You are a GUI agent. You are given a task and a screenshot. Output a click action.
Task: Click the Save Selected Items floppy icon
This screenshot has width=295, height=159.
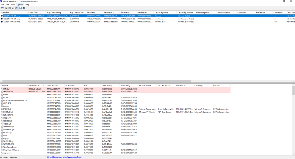(x=6, y=8)
